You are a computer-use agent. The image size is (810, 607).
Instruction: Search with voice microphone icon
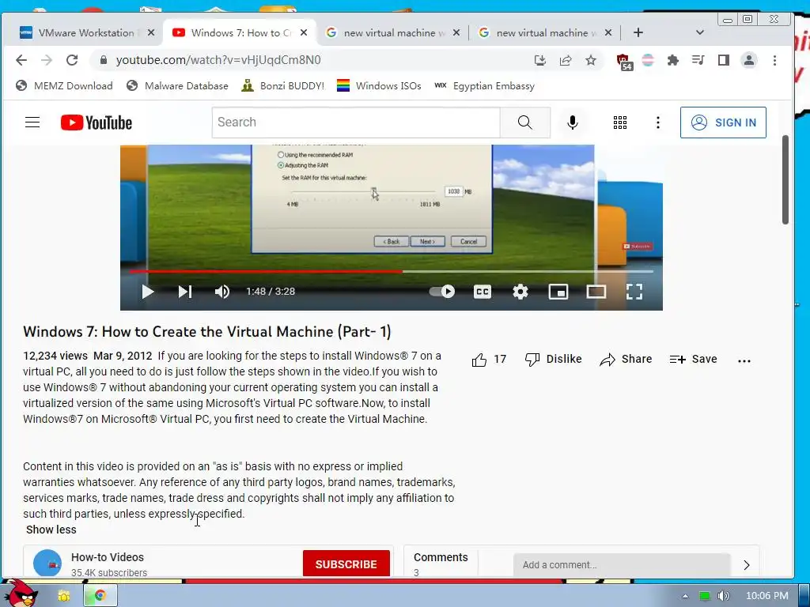pyautogui.click(x=573, y=123)
